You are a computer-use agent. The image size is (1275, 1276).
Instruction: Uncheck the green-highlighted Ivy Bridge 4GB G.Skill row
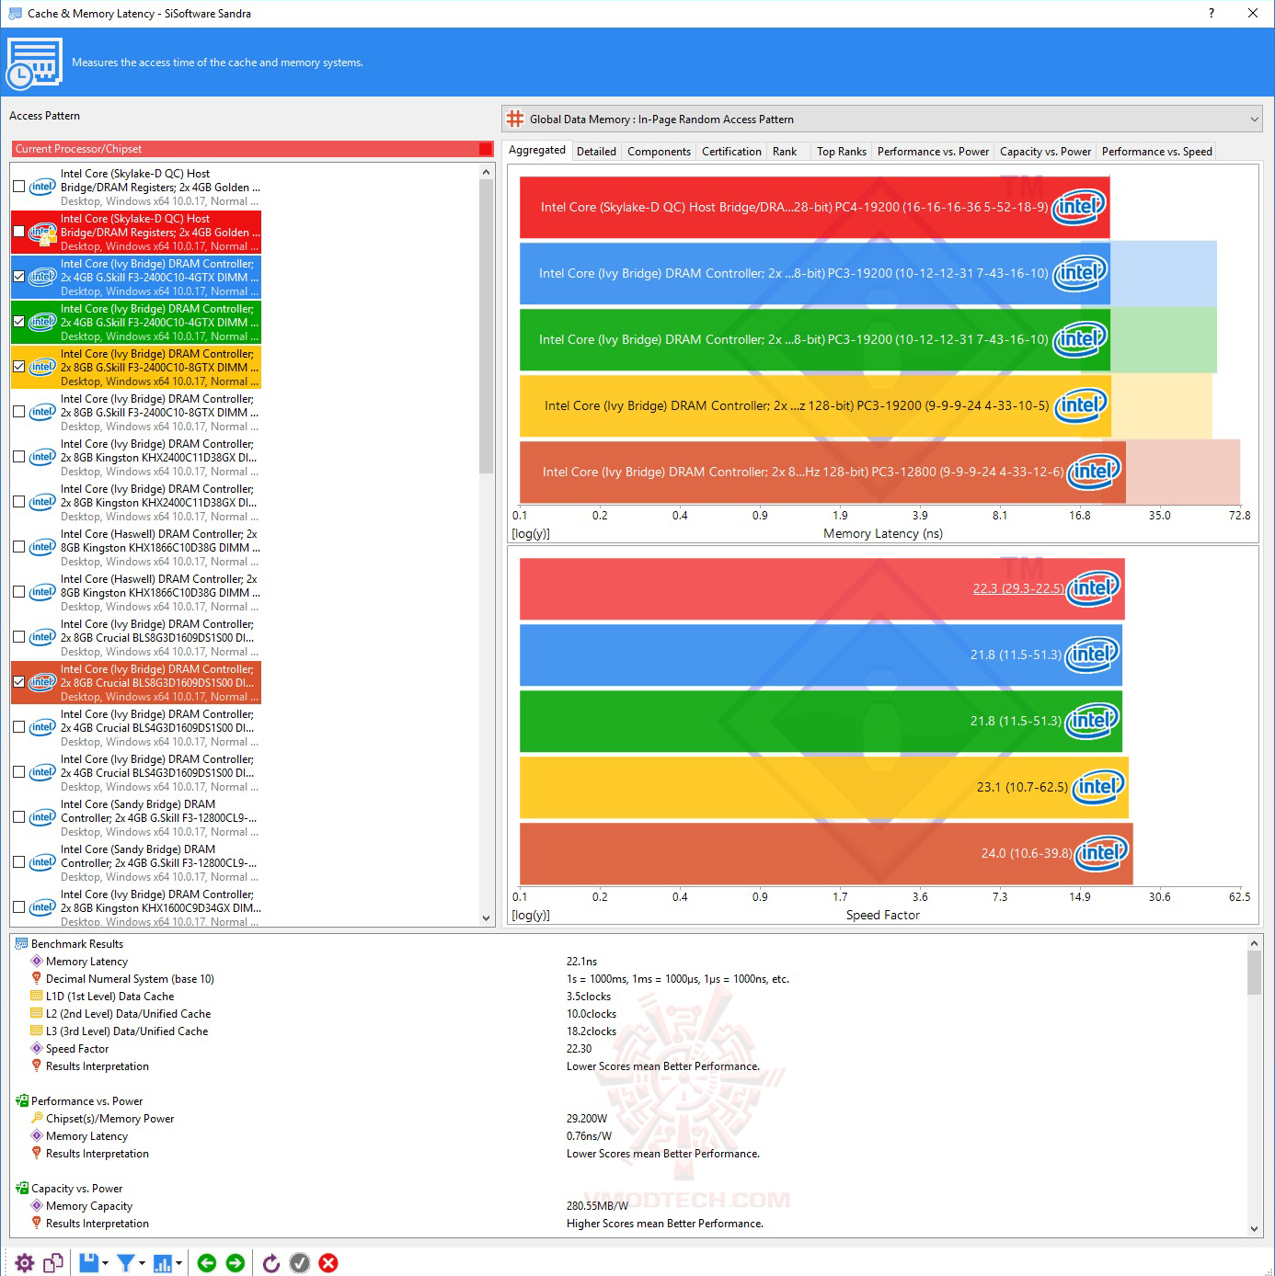(19, 322)
